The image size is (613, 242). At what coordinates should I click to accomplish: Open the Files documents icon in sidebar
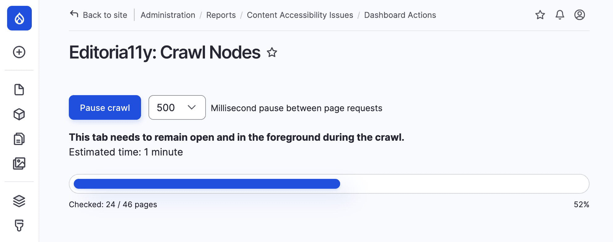pos(19,139)
